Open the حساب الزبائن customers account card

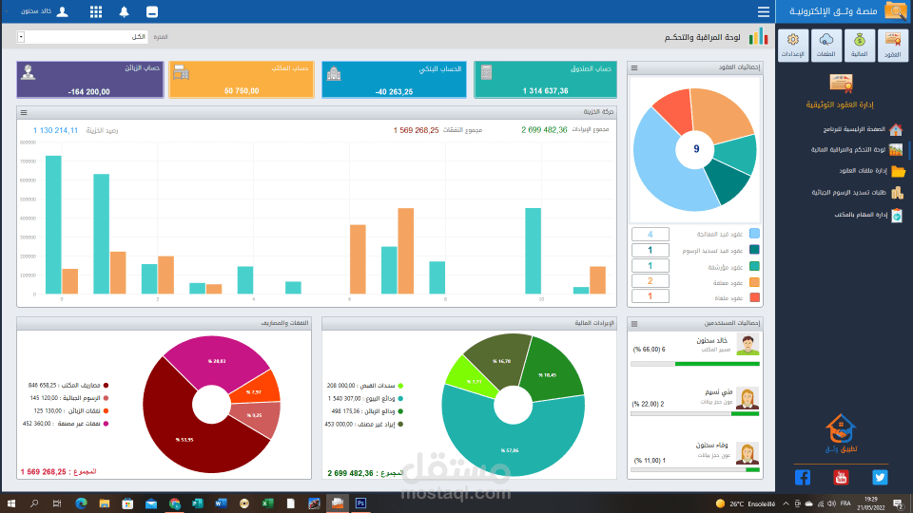(x=90, y=80)
